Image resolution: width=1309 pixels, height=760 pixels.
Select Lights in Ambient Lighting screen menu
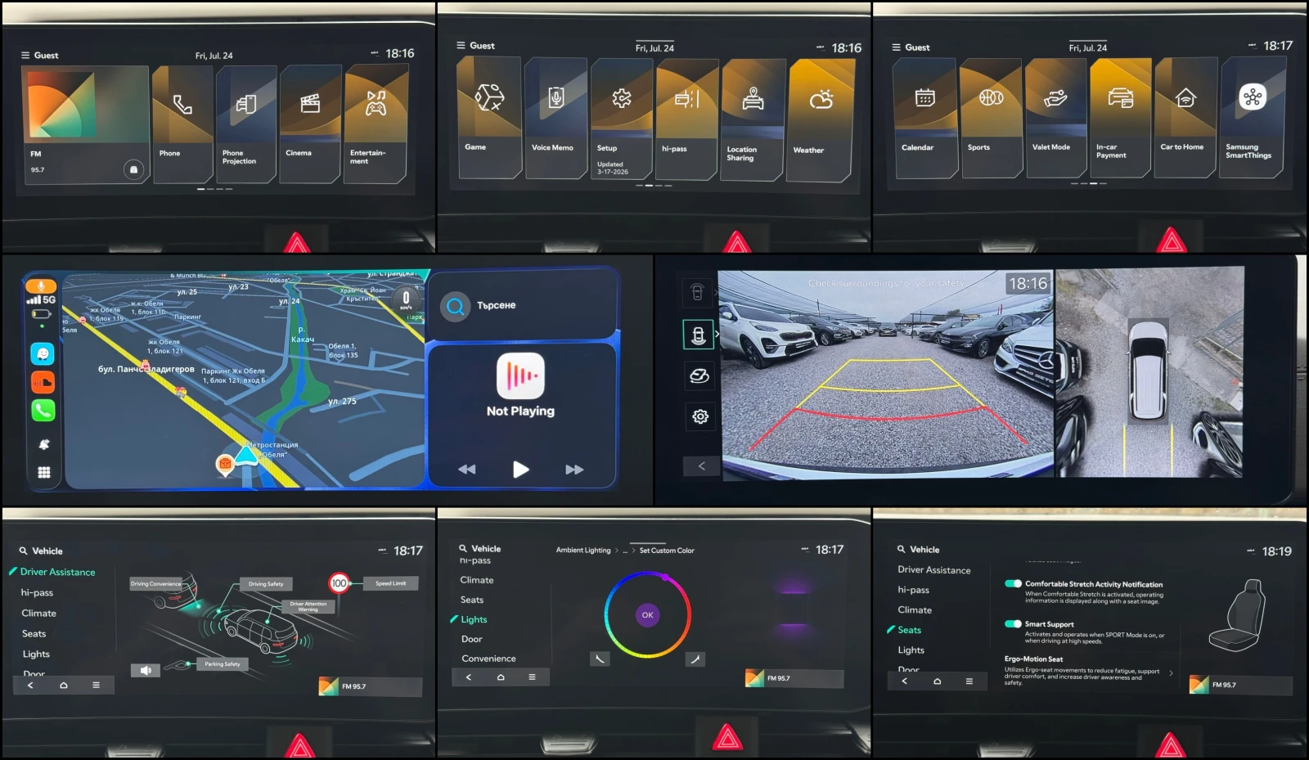coord(474,619)
